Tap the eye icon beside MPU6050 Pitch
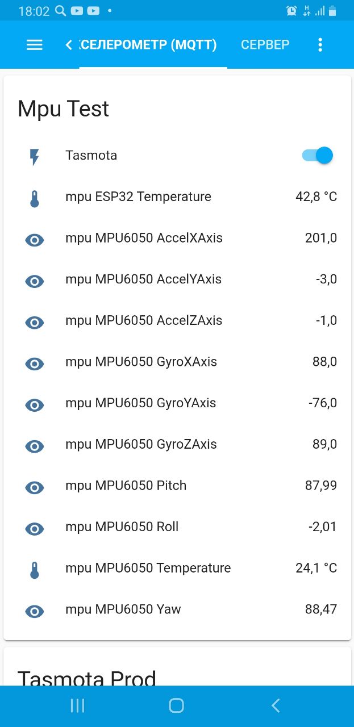354x727 pixels. [35, 487]
